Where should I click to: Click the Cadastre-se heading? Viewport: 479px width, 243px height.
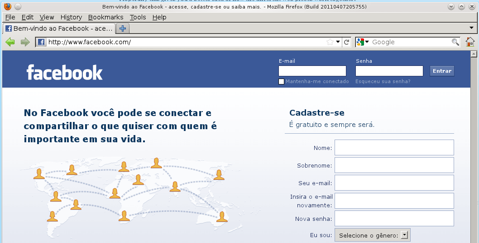coord(317,113)
